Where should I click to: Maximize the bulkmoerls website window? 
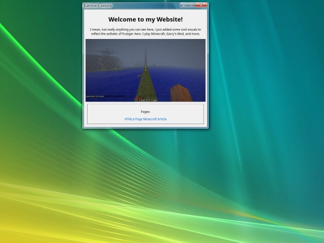tap(191, 5)
